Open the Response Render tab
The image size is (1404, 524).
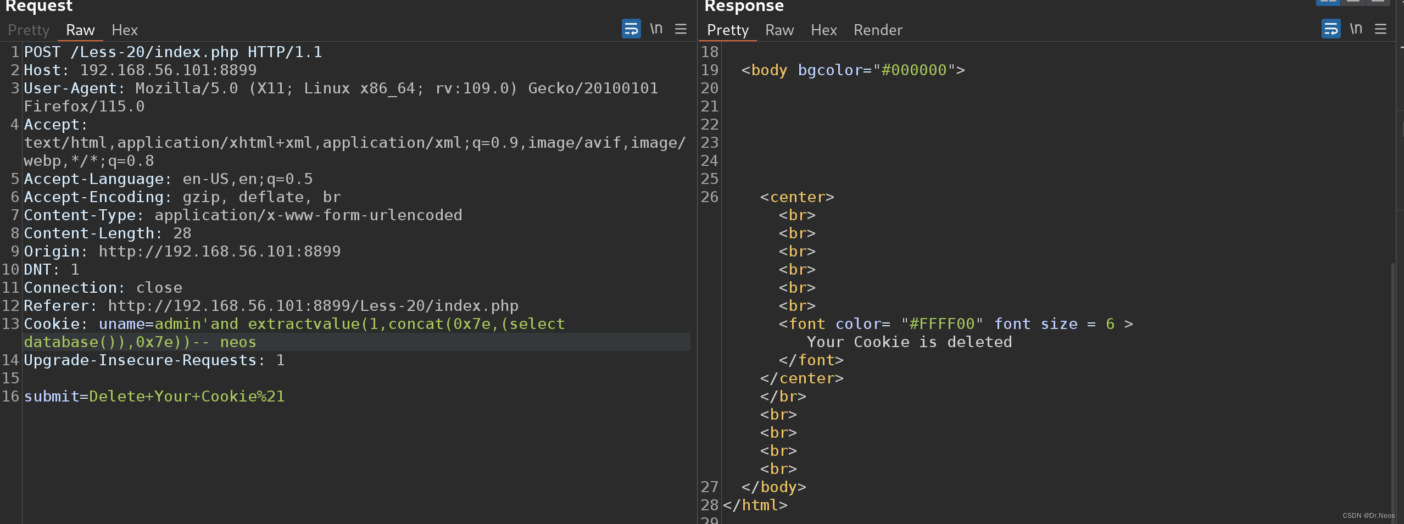pos(878,30)
